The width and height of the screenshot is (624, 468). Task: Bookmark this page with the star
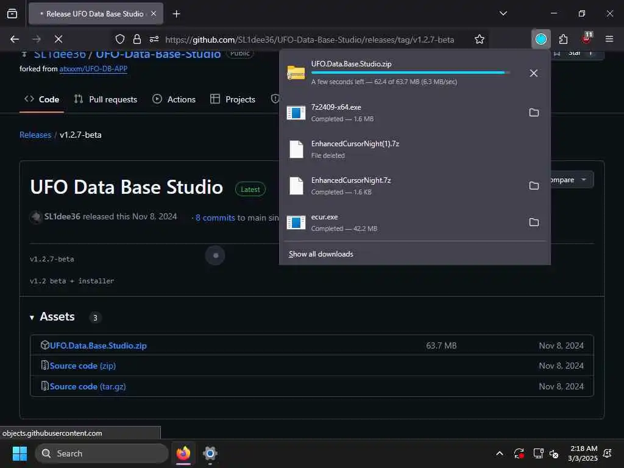coord(480,39)
